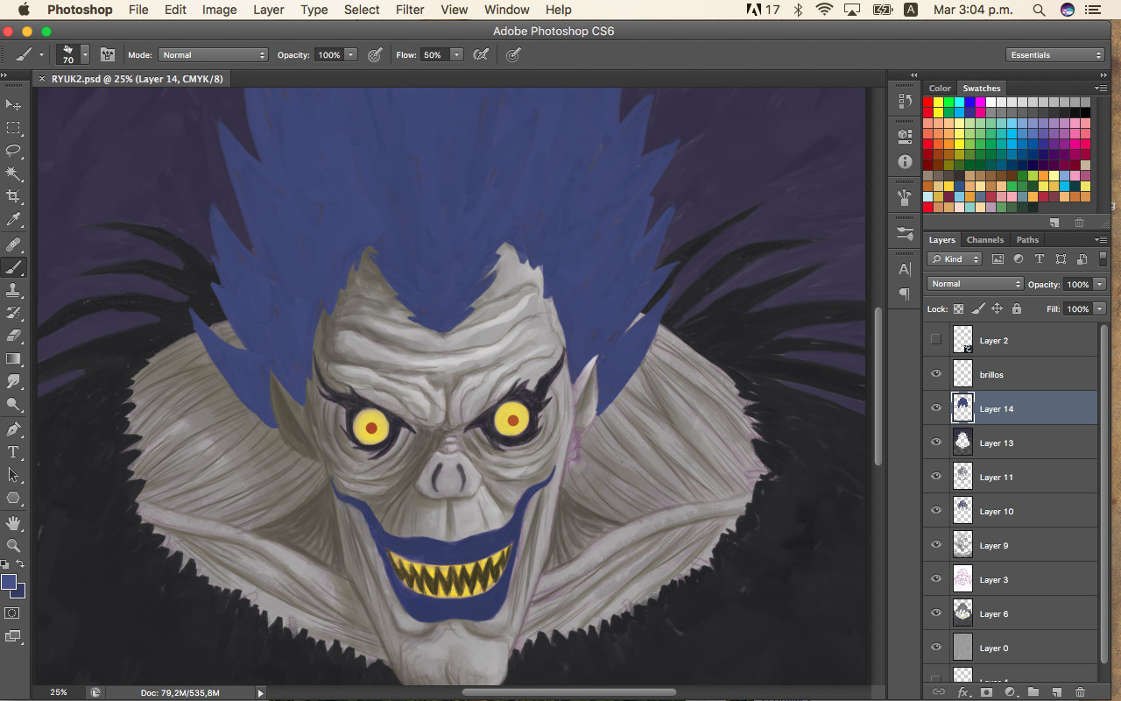1121x701 pixels.
Task: Select the Quick Selection tool
Action: coord(14,173)
